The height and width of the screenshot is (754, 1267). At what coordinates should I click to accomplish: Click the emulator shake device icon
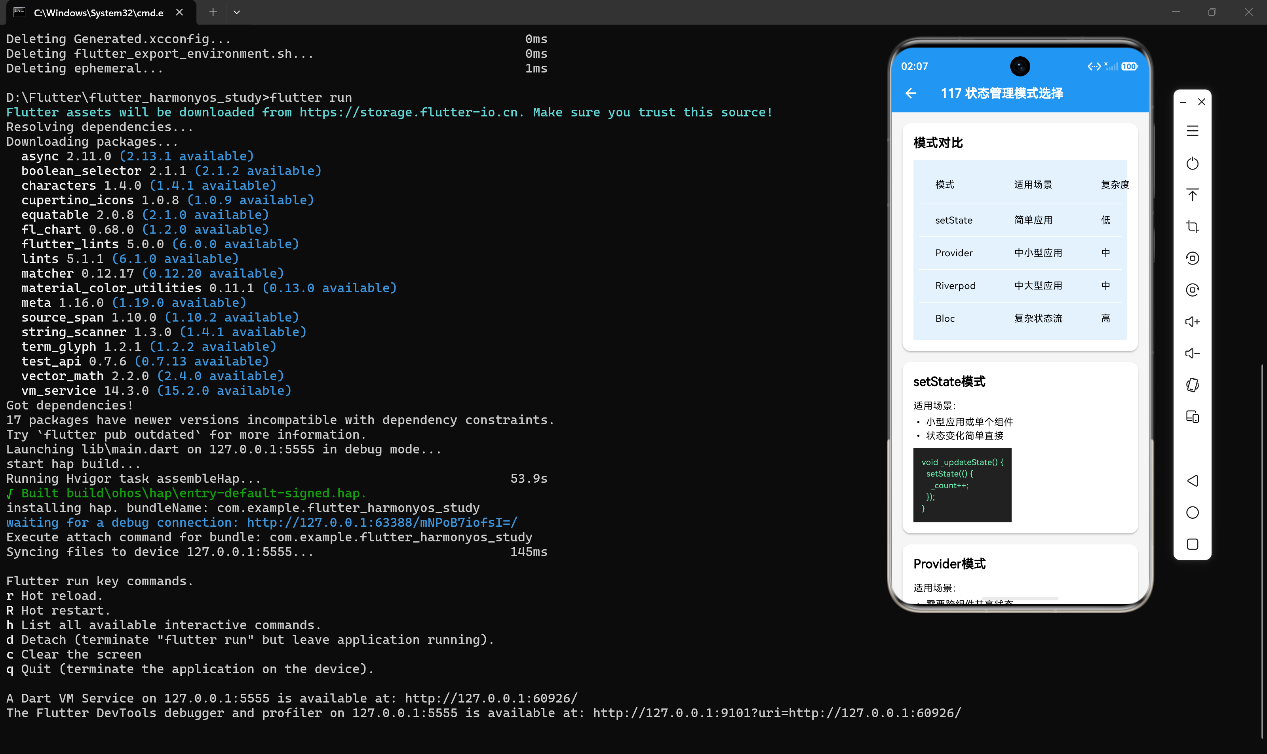tap(1192, 385)
